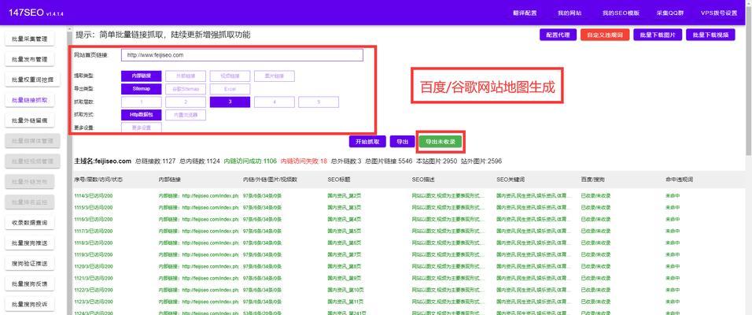752x315 pixels.
Task: Click internal link in row 1116
Action: [x=198, y=220]
